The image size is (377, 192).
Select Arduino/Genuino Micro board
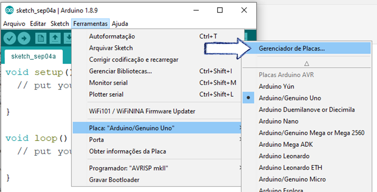pyautogui.click(x=307, y=179)
